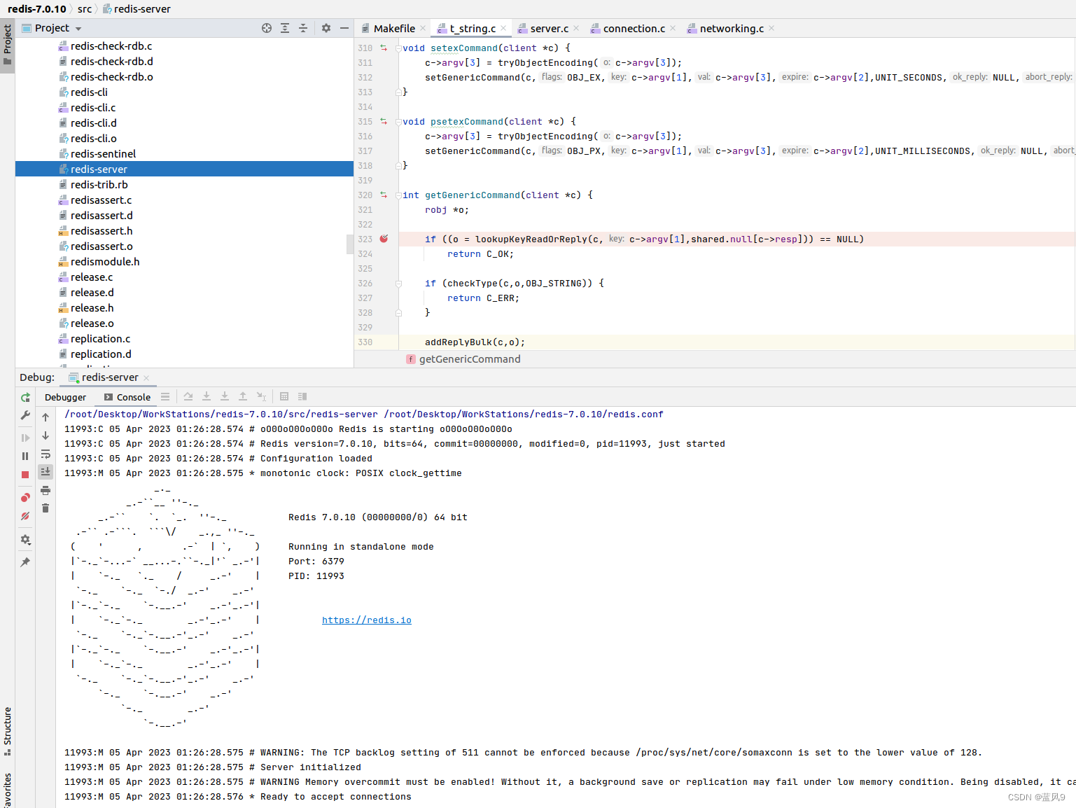1076x808 pixels.
Task: Stop the redis-server debug session
Action: pos(25,475)
